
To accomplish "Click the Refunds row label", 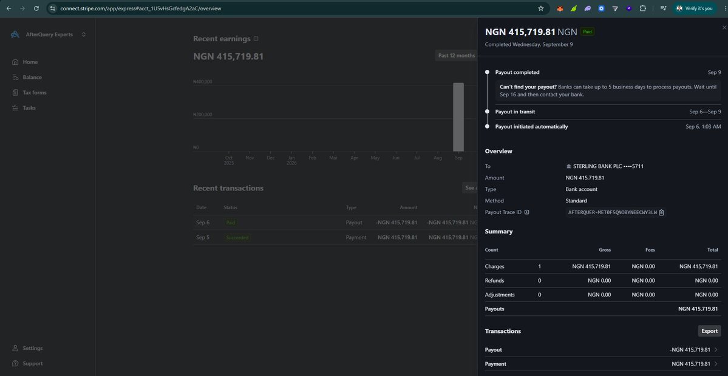I will pyautogui.click(x=494, y=281).
